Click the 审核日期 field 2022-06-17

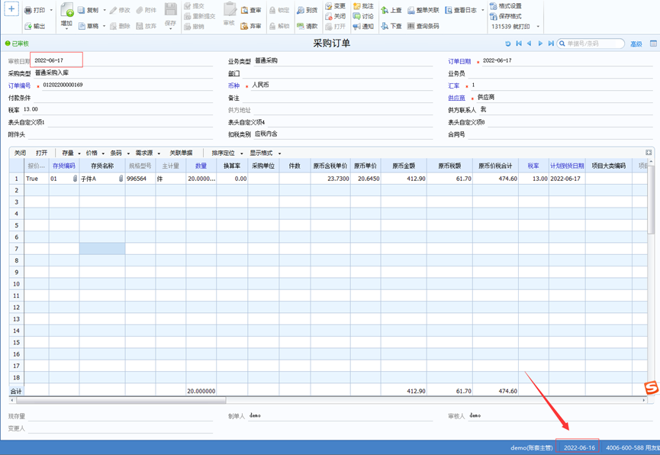pos(56,60)
